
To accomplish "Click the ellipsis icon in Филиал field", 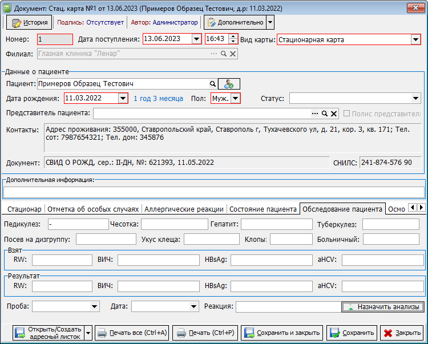I will pyautogui.click(x=214, y=54).
